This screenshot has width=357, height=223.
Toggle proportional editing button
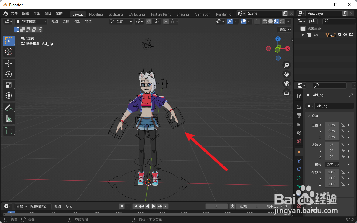pos(166,21)
